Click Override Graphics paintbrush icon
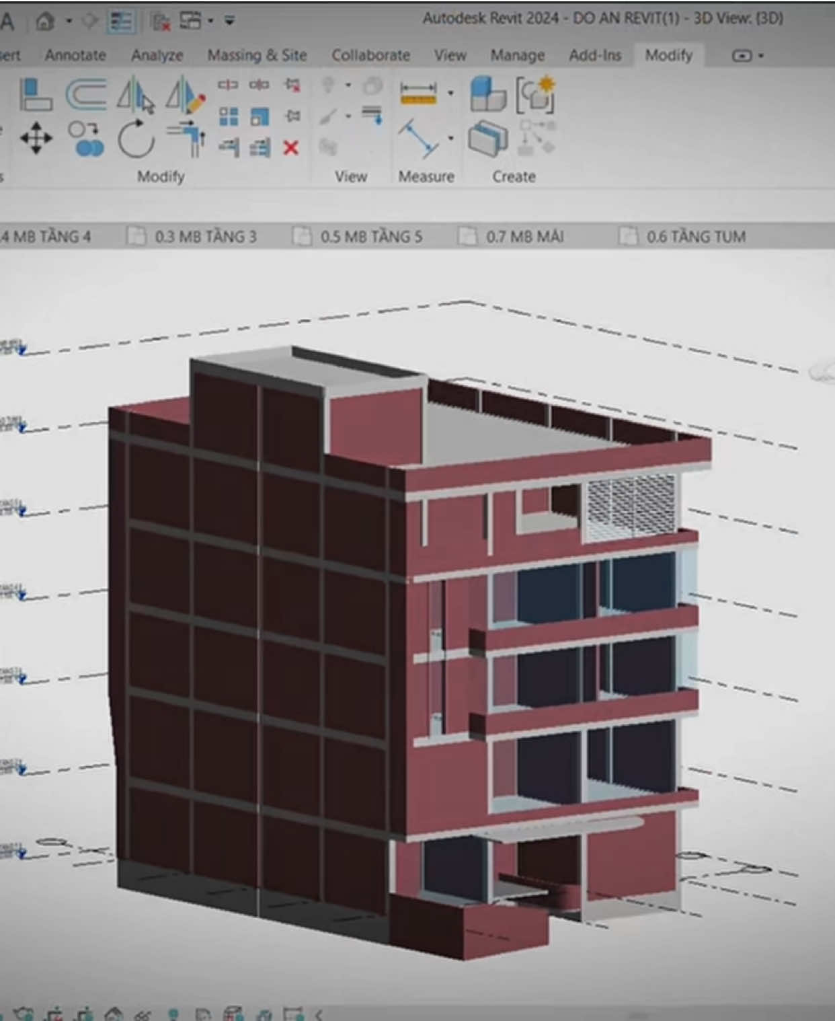 pyautogui.click(x=329, y=116)
